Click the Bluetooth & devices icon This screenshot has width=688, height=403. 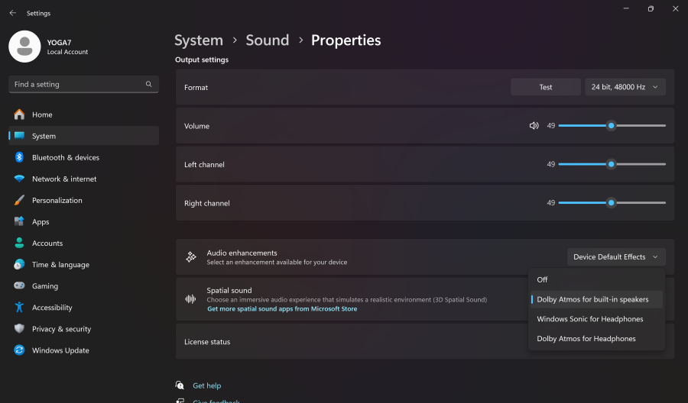click(19, 157)
